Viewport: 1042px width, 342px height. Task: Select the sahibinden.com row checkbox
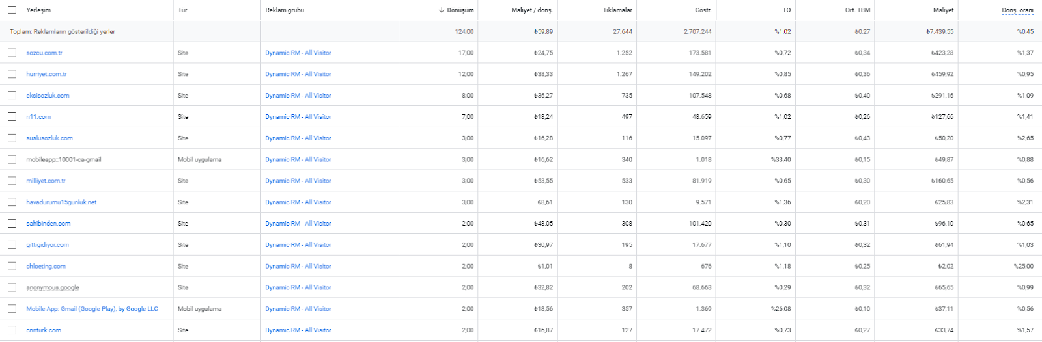click(12, 224)
